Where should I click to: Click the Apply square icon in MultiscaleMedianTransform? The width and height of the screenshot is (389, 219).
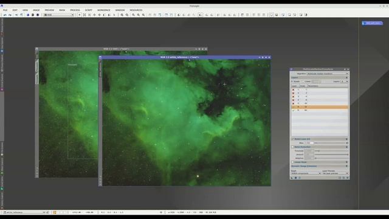[296, 178]
